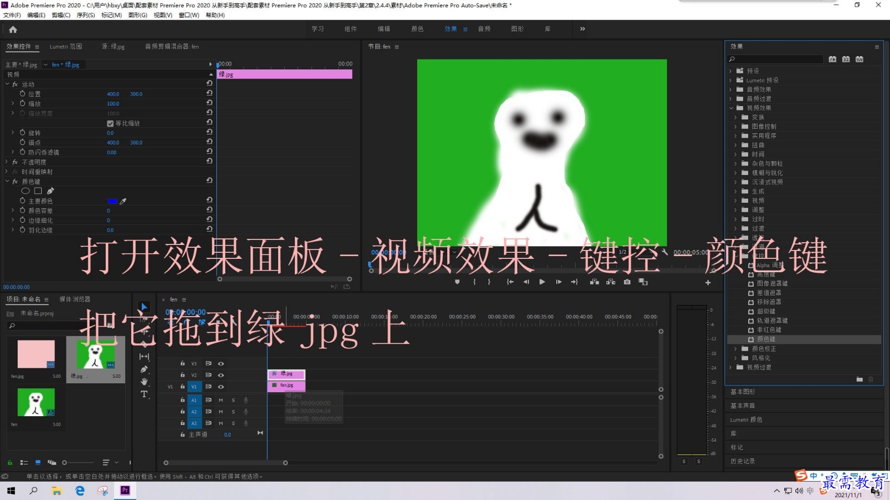Create ellipse mask for Color Key
Screen dimensions: 890x500
pyautogui.click(x=26, y=191)
